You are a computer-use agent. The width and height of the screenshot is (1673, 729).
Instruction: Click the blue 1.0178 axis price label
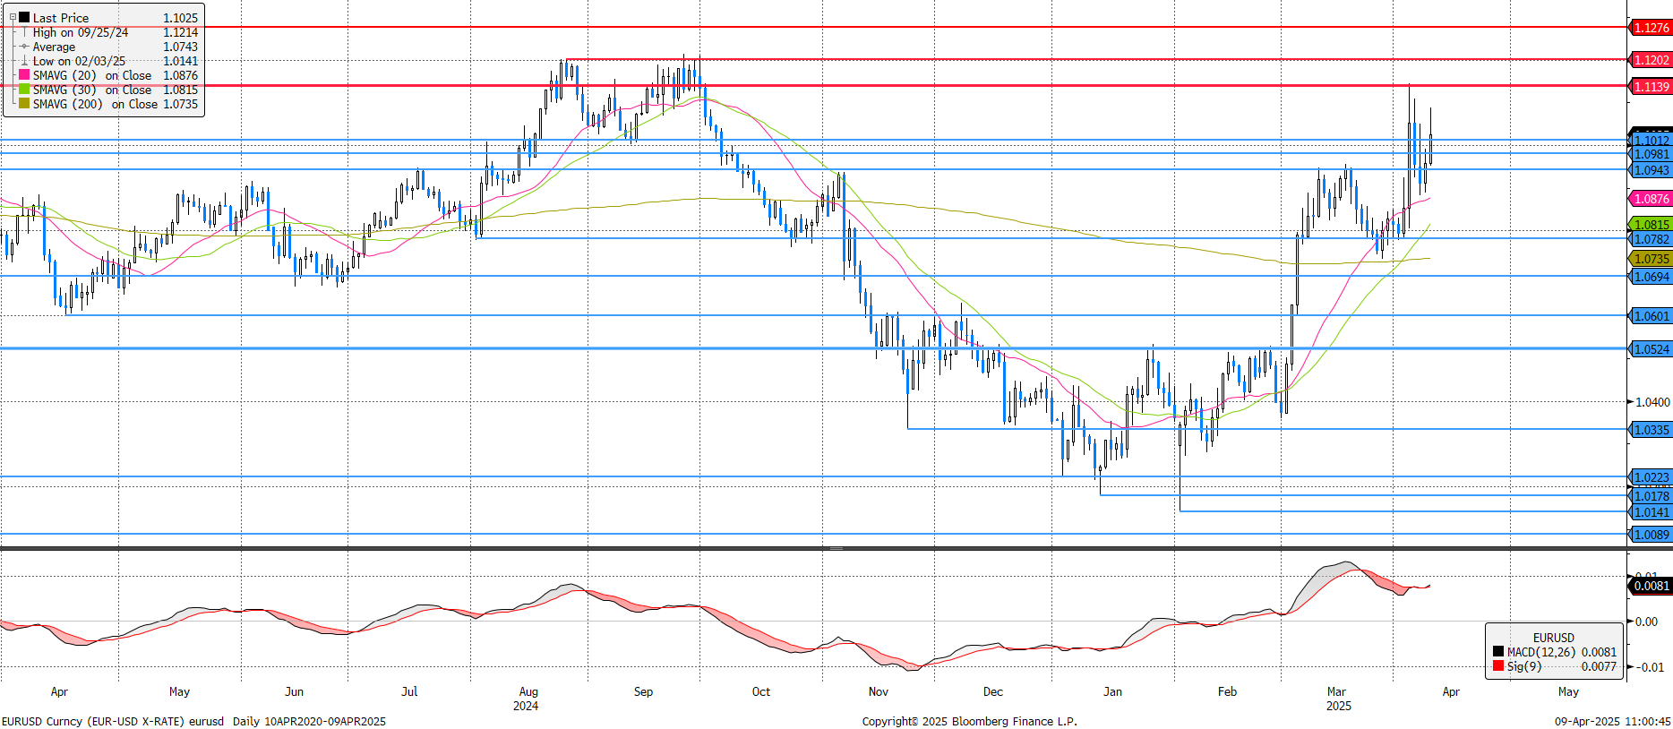click(x=1651, y=496)
